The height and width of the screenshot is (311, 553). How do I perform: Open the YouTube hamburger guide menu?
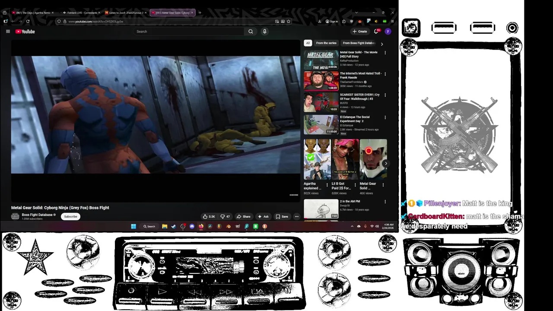8,32
